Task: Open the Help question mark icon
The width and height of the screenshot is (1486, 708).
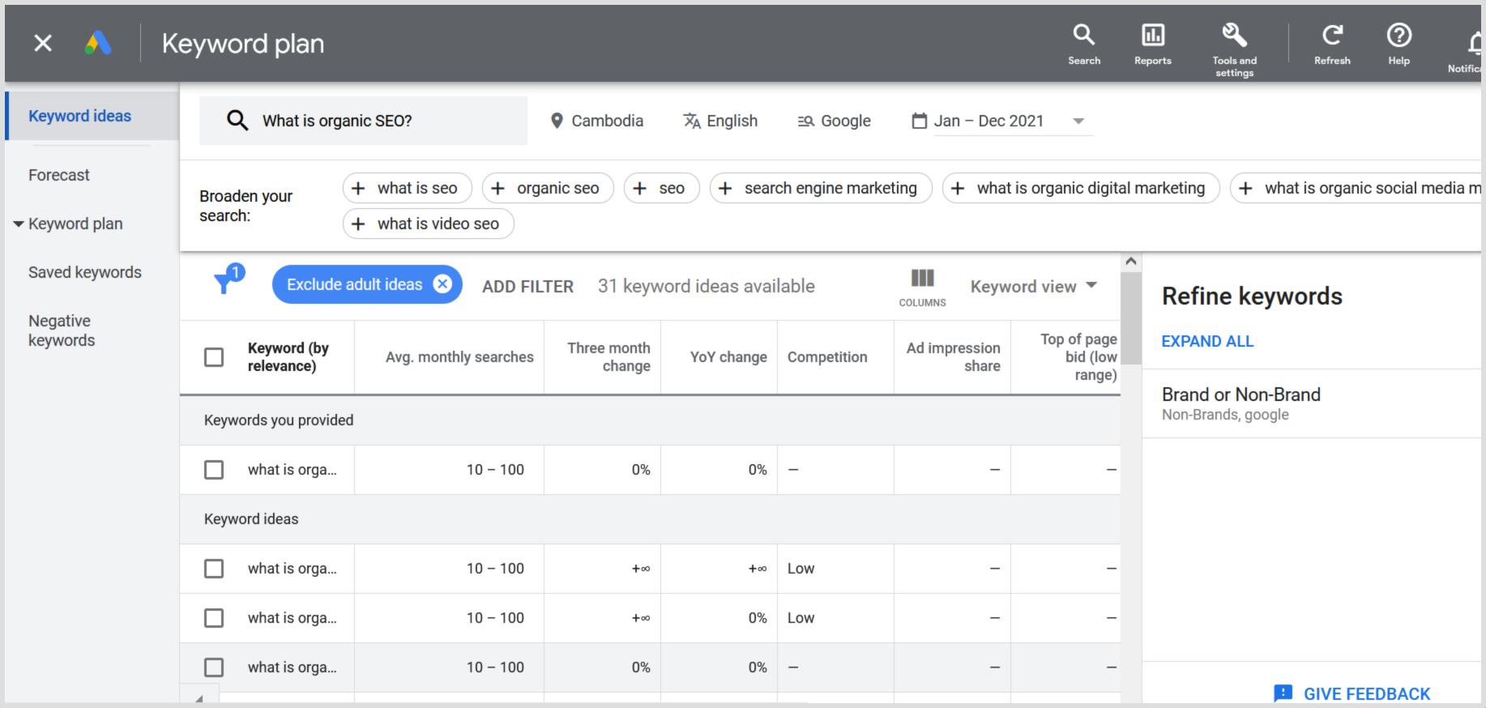Action: pyautogui.click(x=1398, y=35)
